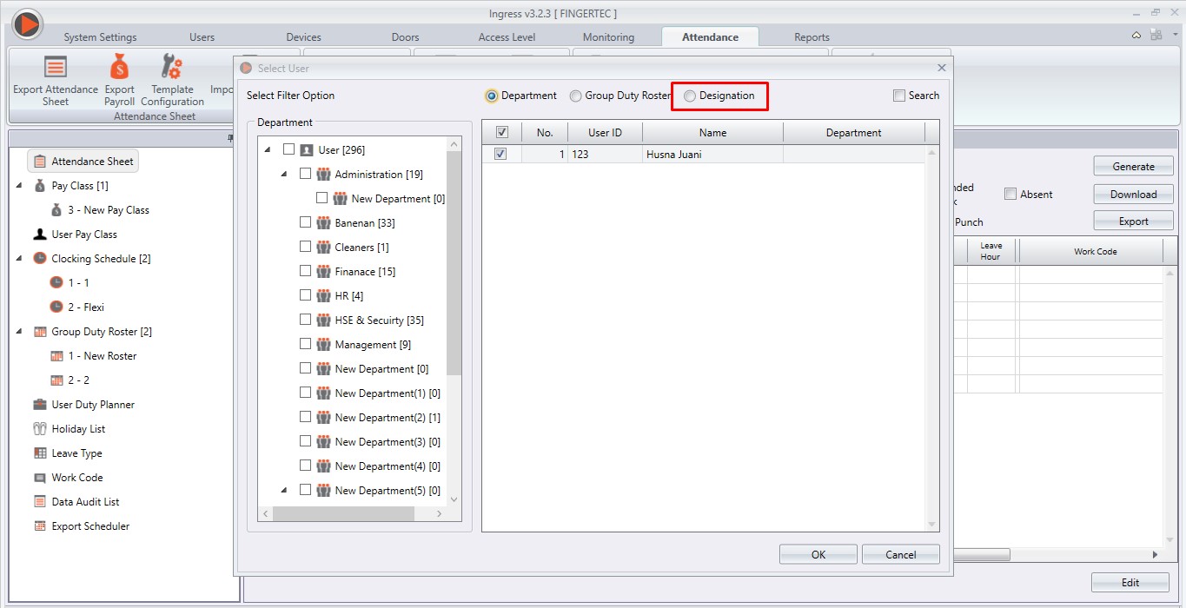Viewport: 1186px width, 608px height.
Task: Check the User [296] root checkbox
Action: [x=289, y=149]
